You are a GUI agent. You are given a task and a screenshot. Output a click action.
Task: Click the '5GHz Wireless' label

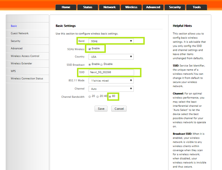pos(76,49)
